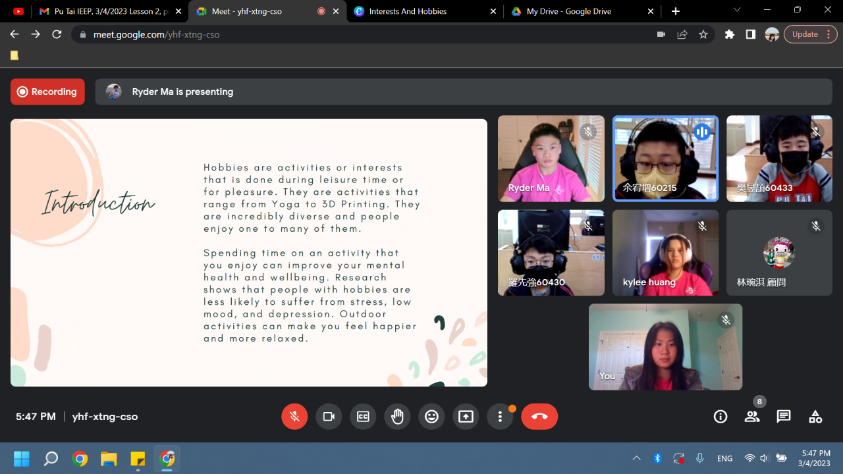Open Windows taskbar Search
This screenshot has width=843, height=474.
tap(51, 458)
